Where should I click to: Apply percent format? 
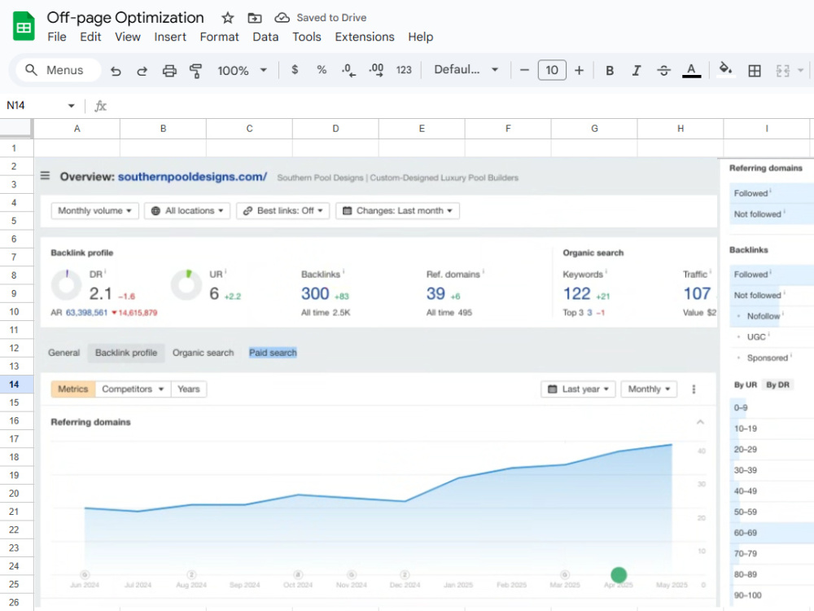[x=322, y=69]
